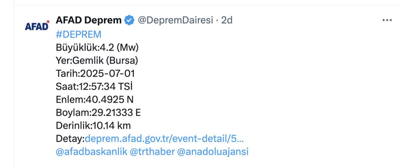This screenshot has height=166, width=400.
Task: Open the @anadoluajansi mention
Action: pyautogui.click(x=213, y=152)
